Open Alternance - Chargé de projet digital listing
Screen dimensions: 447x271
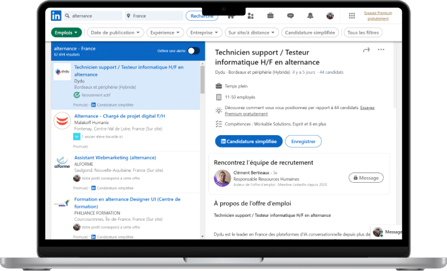(120, 116)
